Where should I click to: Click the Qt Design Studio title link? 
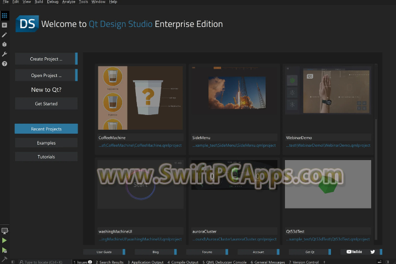[120, 24]
